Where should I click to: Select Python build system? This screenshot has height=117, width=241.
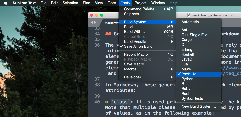coord(199,79)
